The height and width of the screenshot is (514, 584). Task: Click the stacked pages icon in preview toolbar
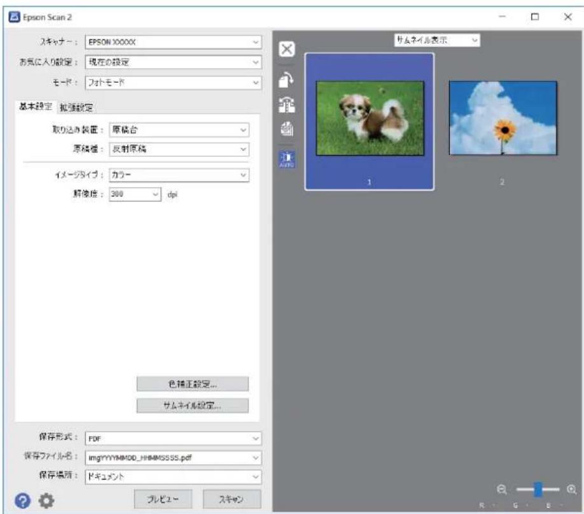[287, 129]
